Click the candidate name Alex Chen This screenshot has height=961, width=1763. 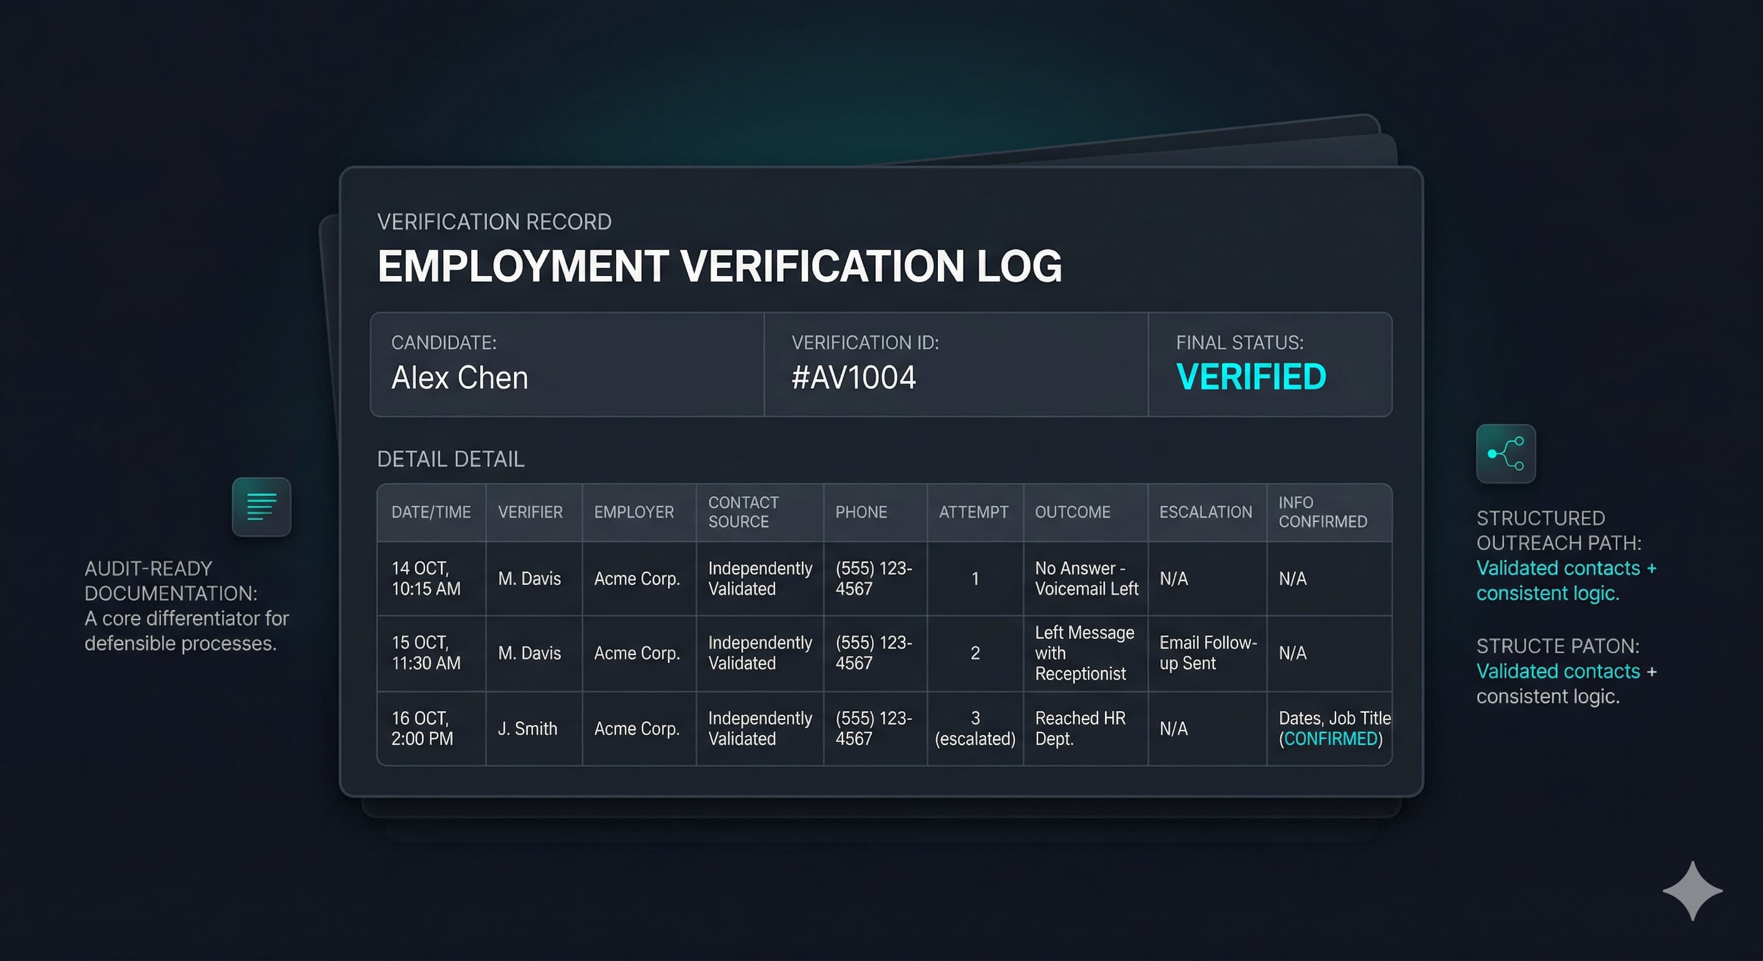point(460,377)
